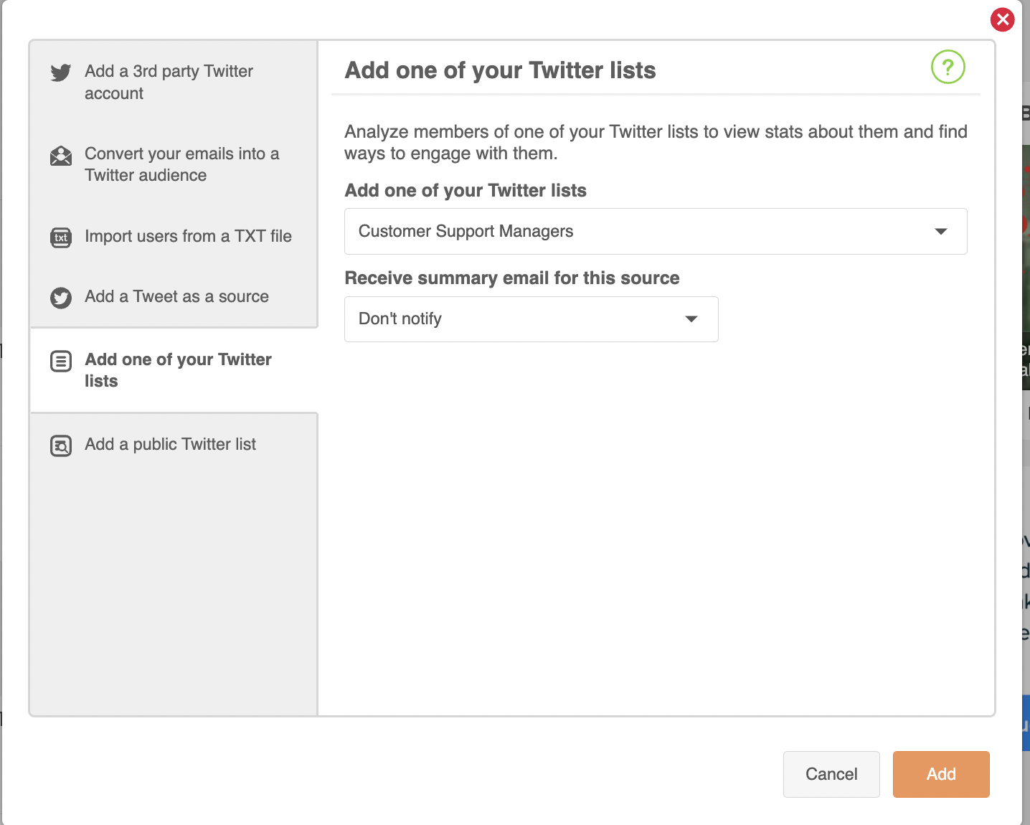Click the Receive summary email for this source label

tap(512, 278)
